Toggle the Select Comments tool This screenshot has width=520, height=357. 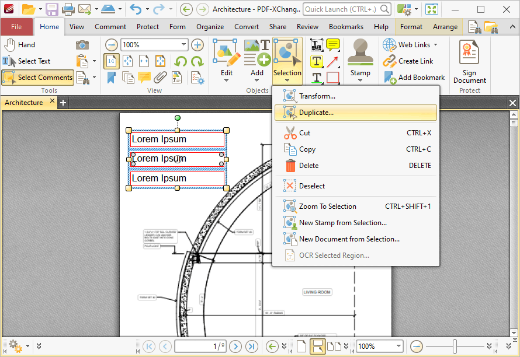coord(38,78)
